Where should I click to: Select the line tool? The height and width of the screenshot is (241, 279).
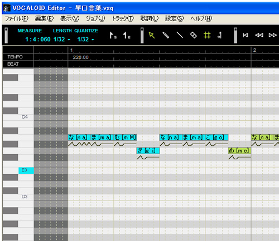[x=180, y=35]
